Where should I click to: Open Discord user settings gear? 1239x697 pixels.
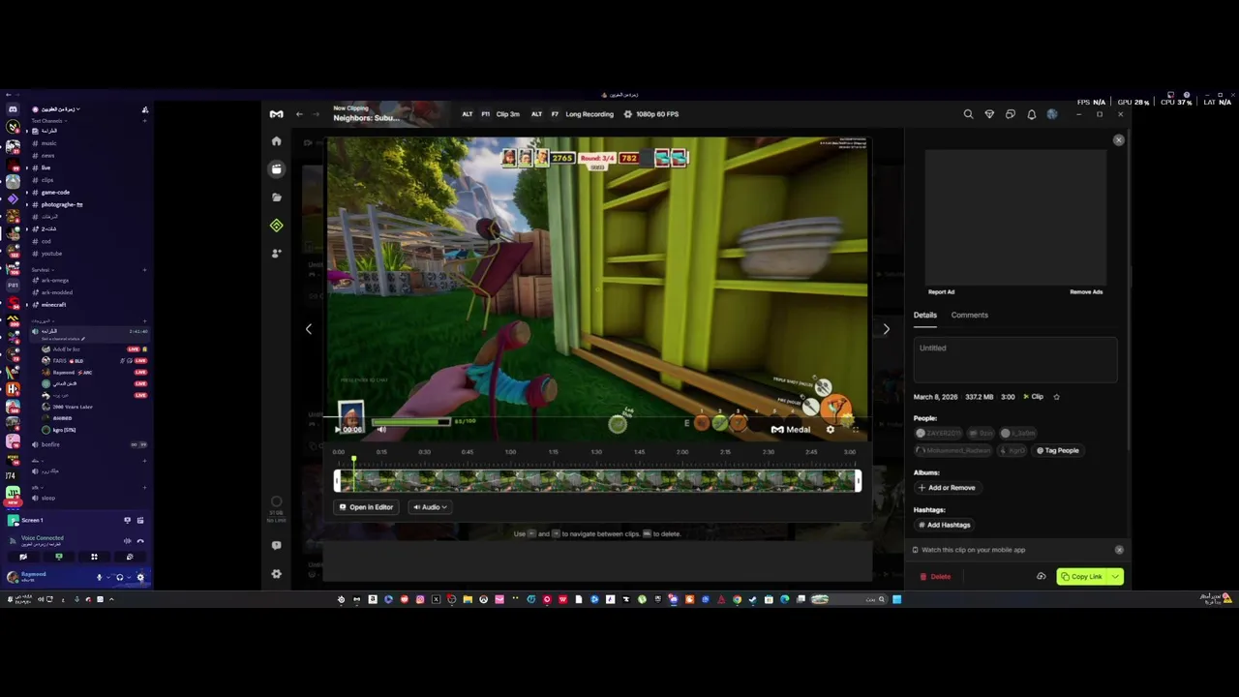(x=140, y=577)
